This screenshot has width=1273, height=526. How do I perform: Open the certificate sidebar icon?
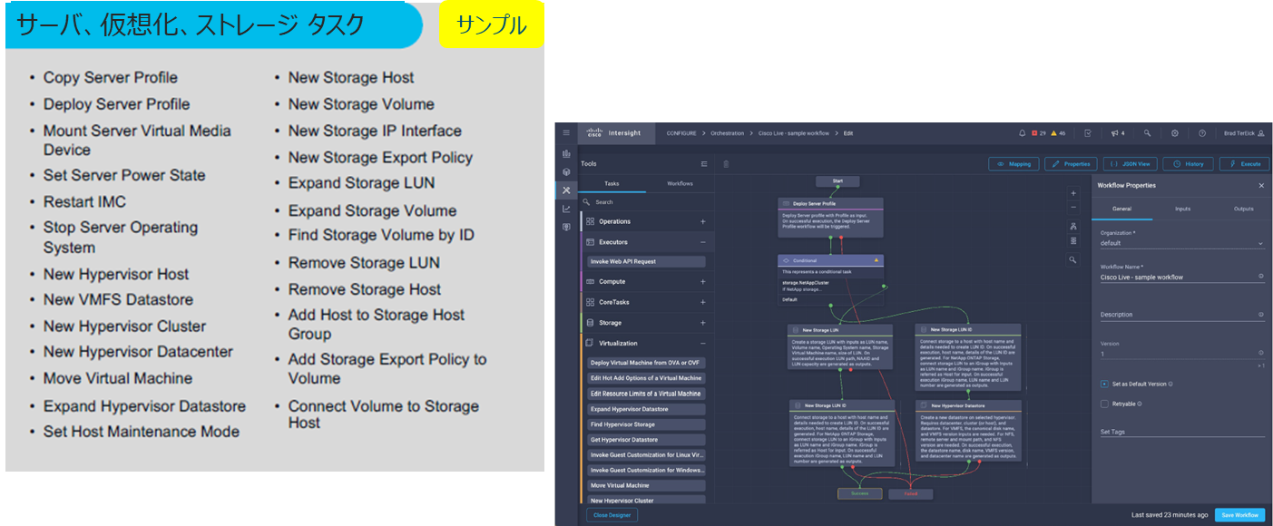(x=566, y=227)
